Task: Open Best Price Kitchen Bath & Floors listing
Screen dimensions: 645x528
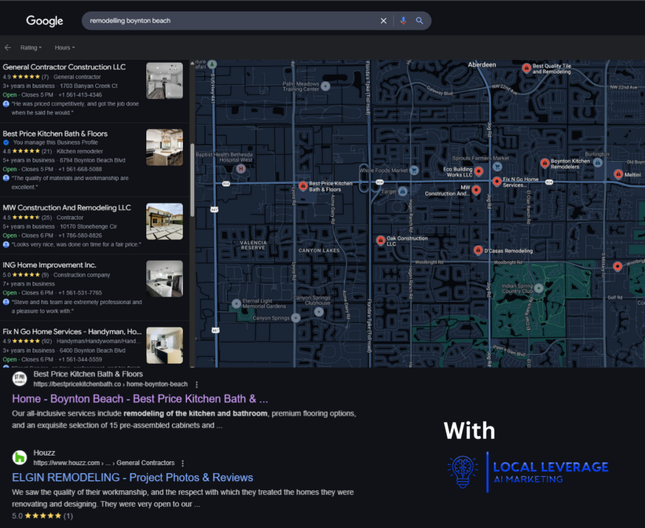Action: point(55,134)
